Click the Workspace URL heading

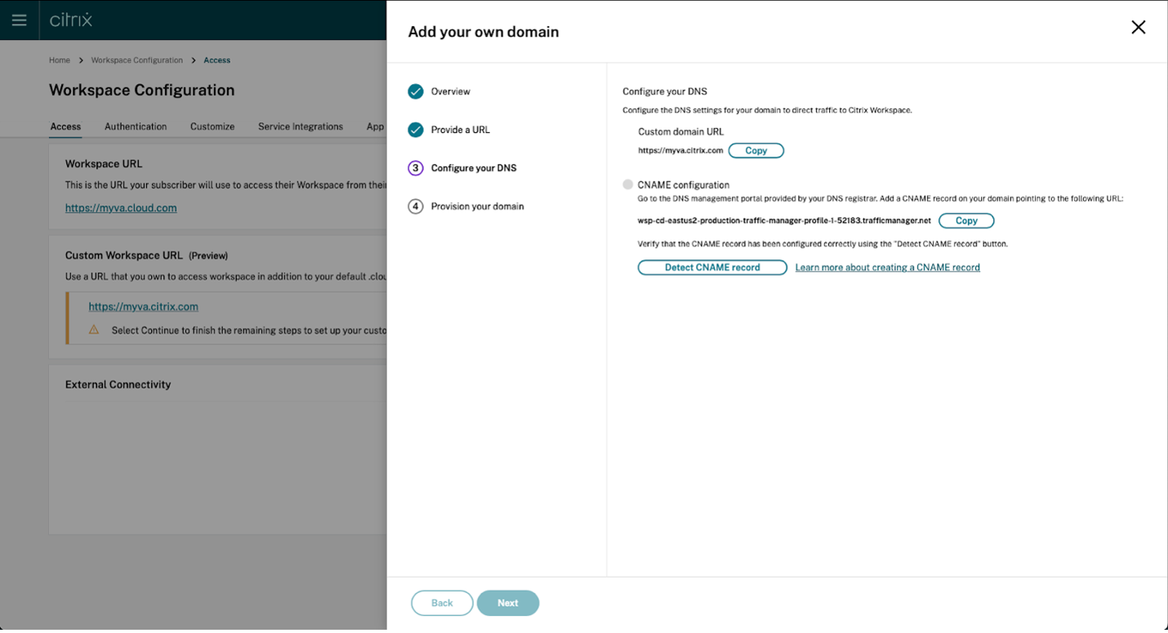[104, 164]
